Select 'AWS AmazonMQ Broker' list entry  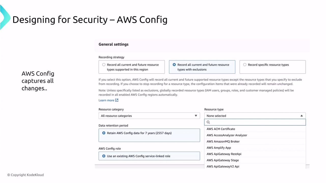[x=223, y=142]
